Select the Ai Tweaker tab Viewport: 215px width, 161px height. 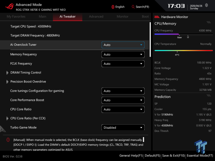click(x=68, y=17)
